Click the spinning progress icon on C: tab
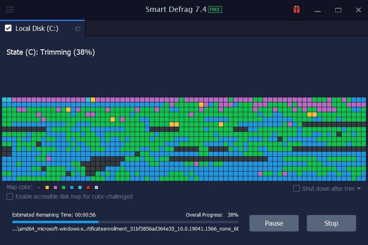 78,29
